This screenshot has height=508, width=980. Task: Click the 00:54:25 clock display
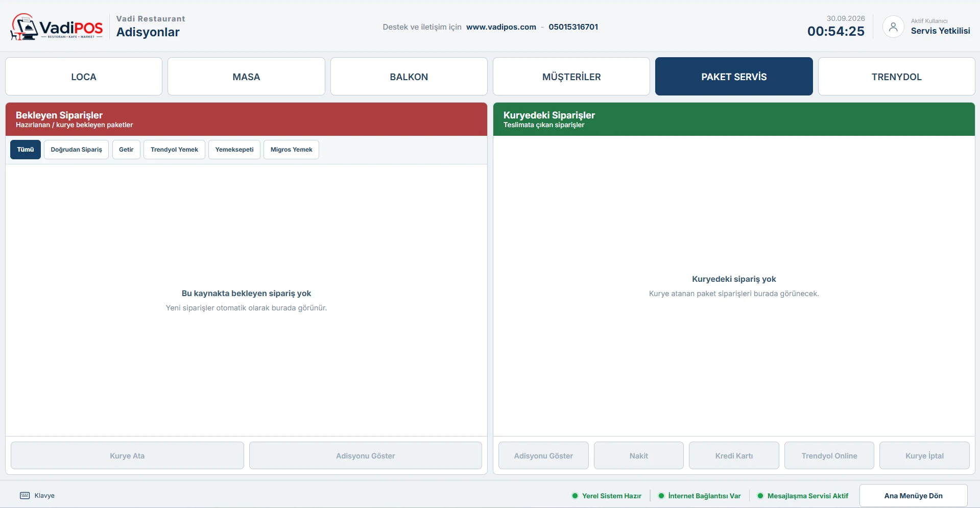coord(835,31)
